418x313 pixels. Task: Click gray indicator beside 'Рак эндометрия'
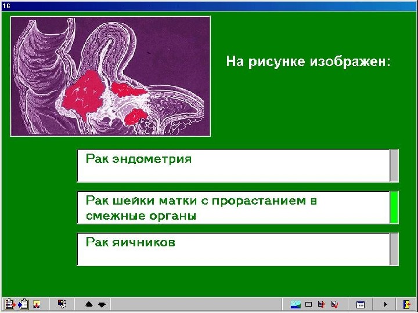pos(394,166)
